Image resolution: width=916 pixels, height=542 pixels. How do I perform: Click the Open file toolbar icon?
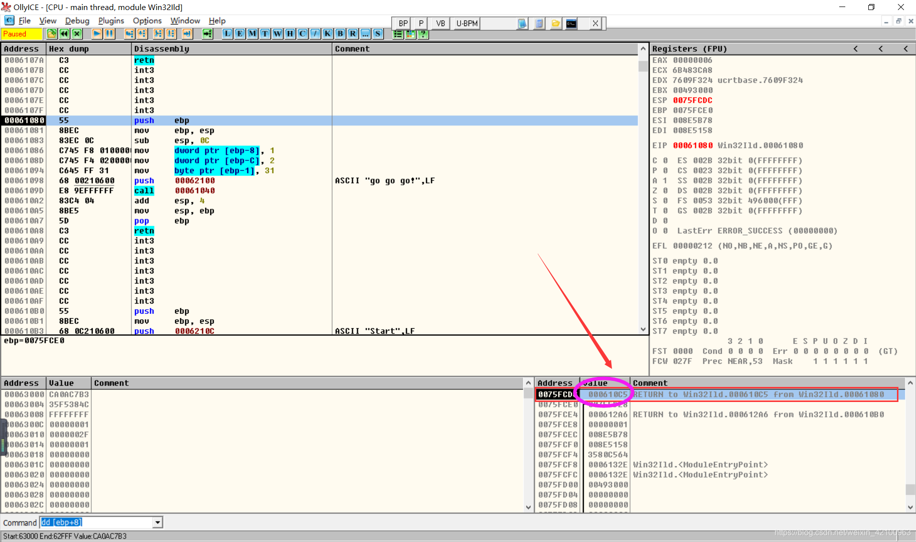[x=52, y=34]
